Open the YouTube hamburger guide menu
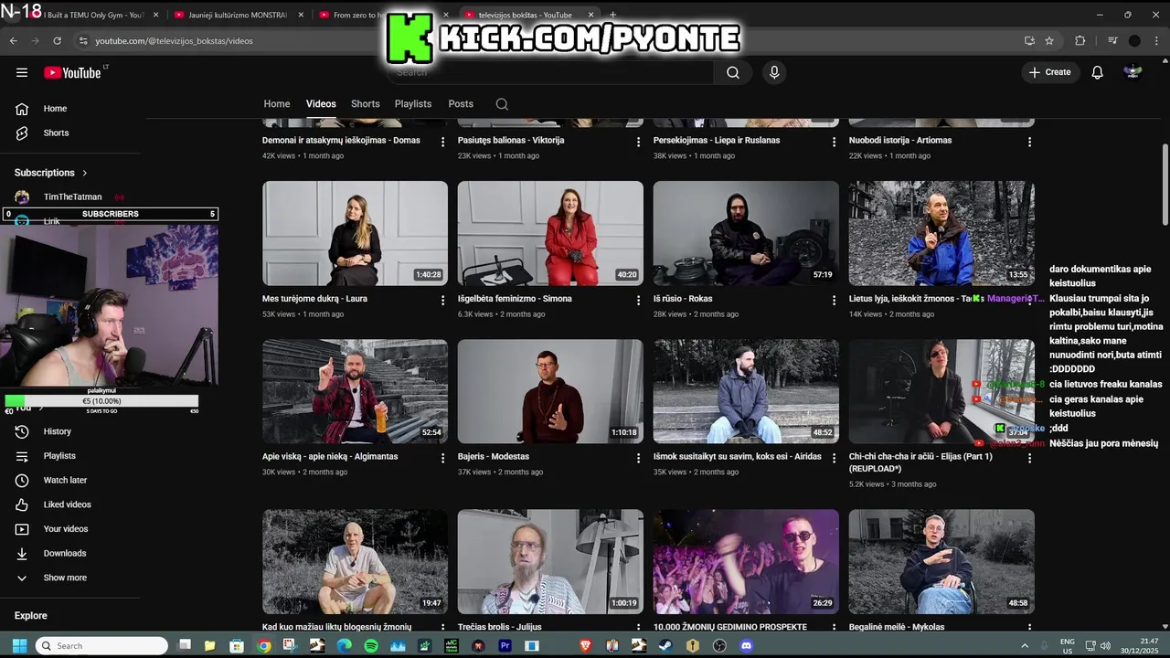This screenshot has width=1170, height=658. (x=22, y=72)
